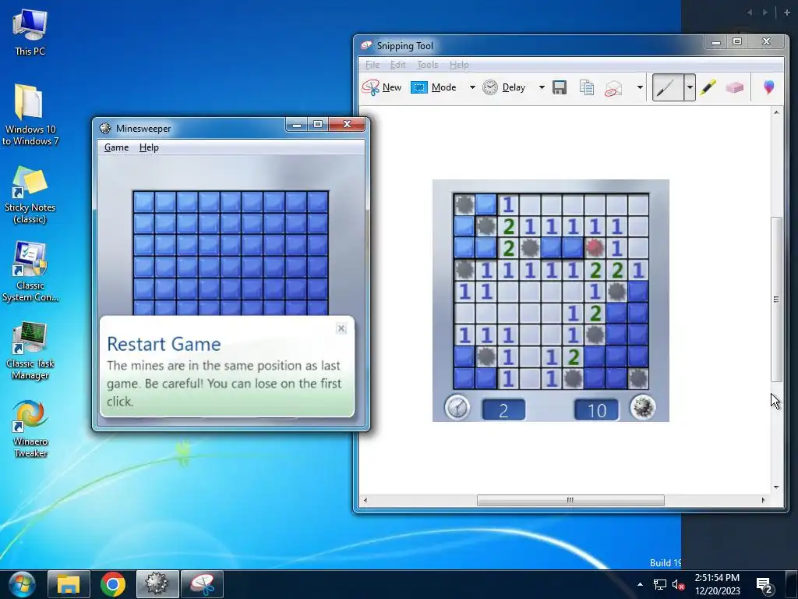Close the Snipping Tool window
Image resolution: width=798 pixels, height=599 pixels.
pos(767,42)
